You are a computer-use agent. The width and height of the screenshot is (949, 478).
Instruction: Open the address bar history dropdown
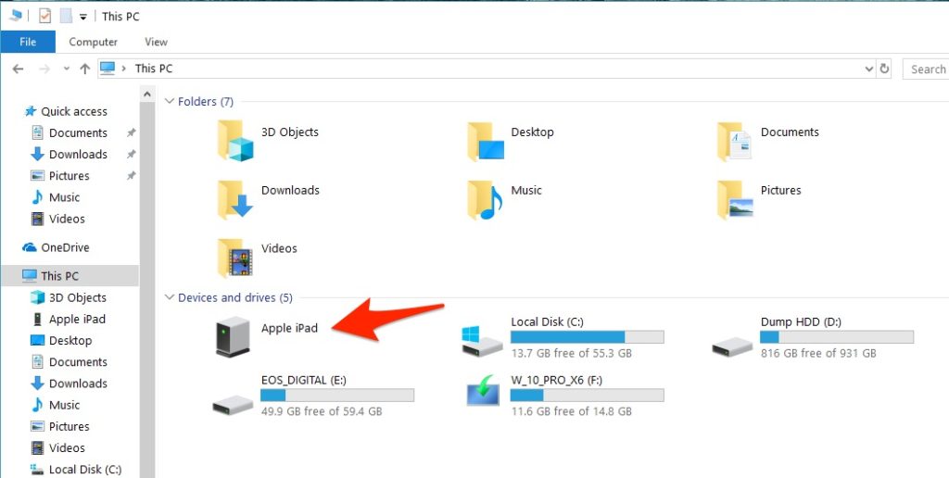[868, 69]
